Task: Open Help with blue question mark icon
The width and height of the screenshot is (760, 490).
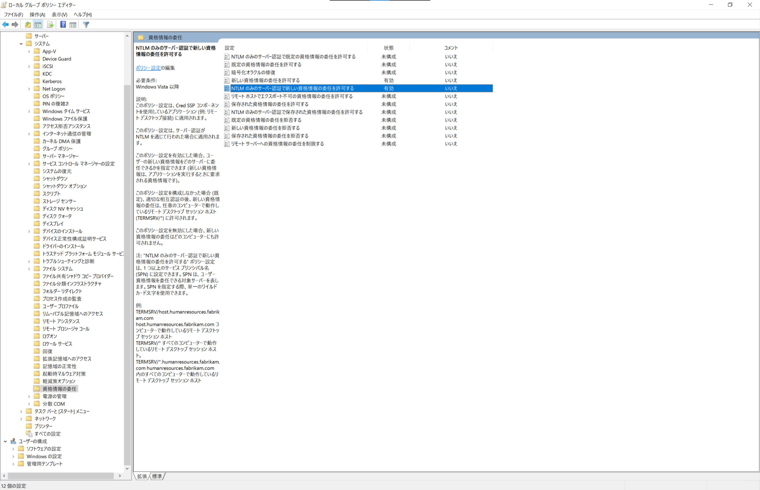Action: (x=63, y=25)
